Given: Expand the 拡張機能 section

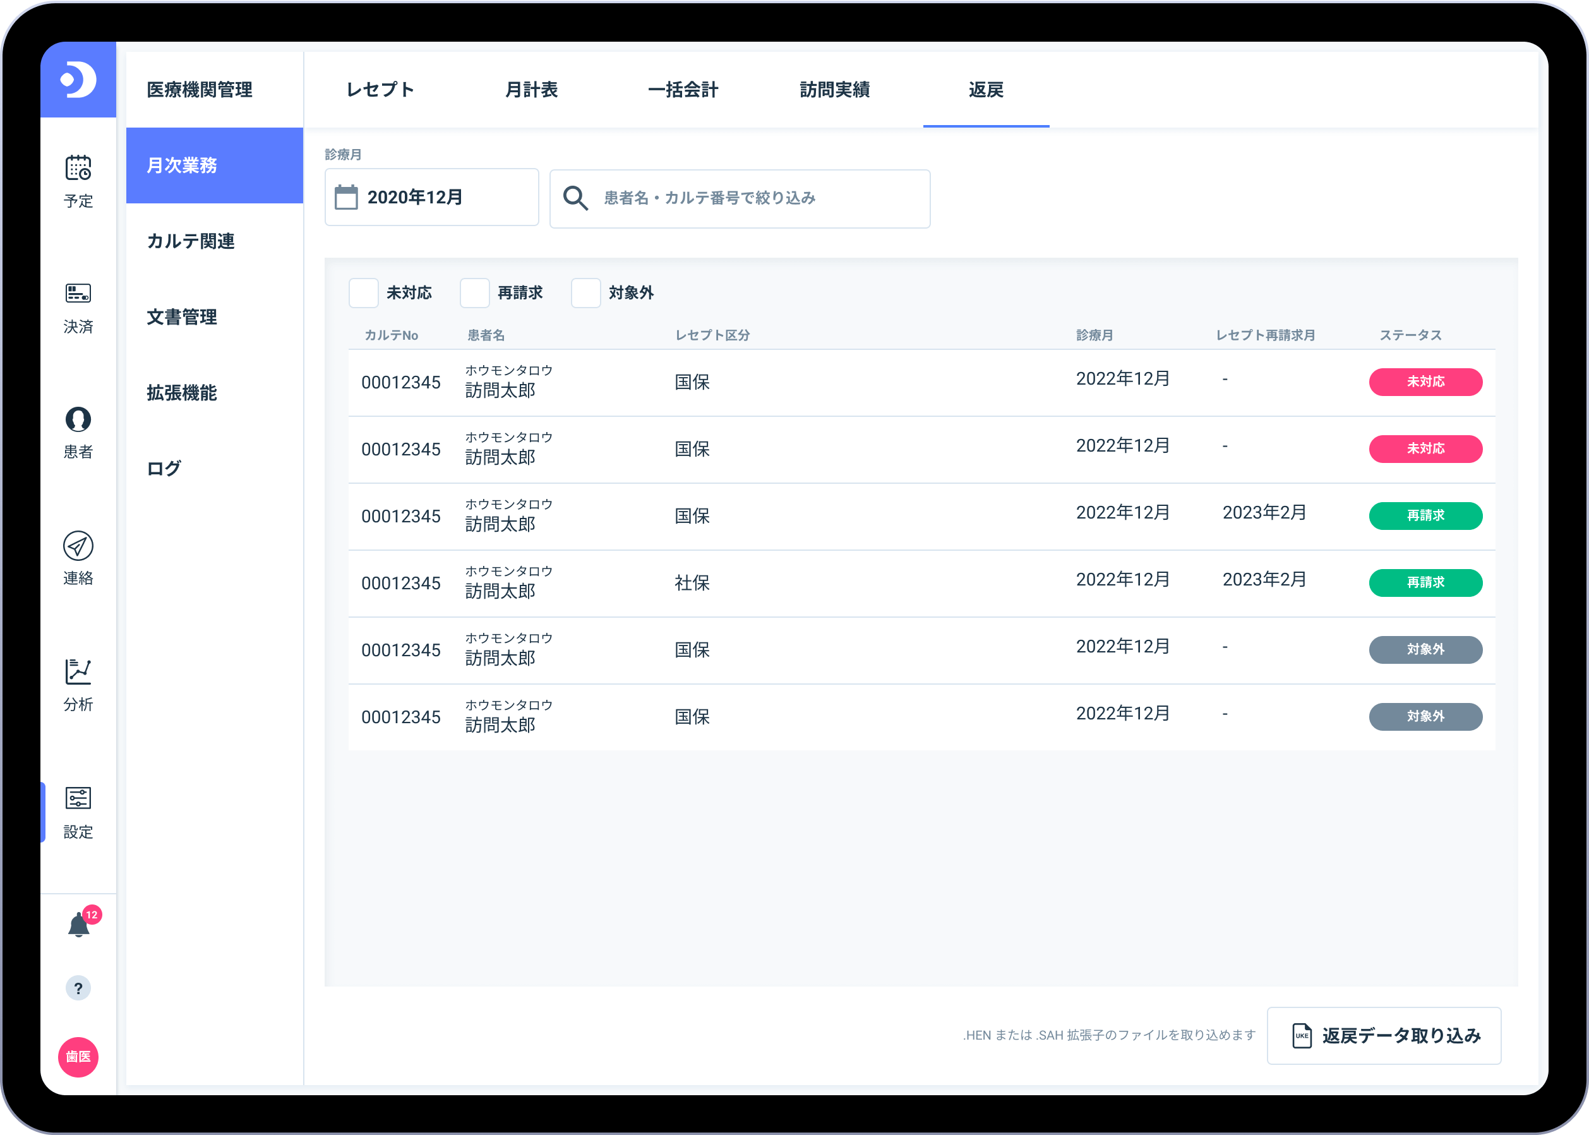Looking at the screenshot, I should click(x=182, y=393).
